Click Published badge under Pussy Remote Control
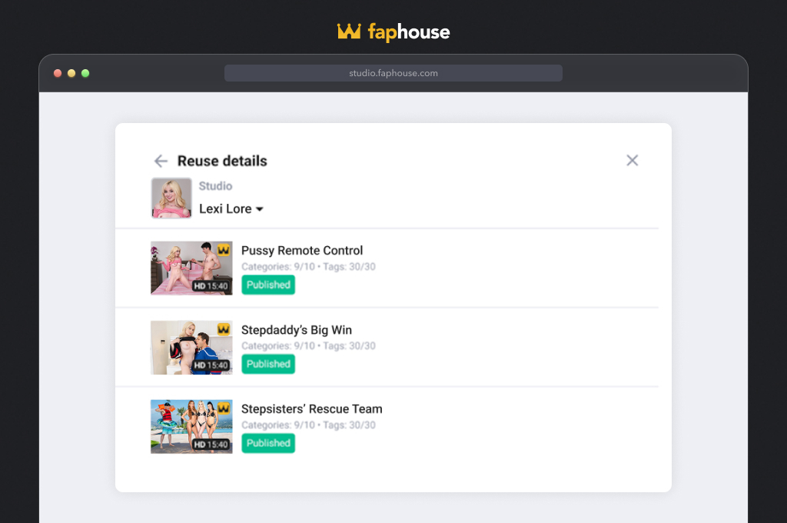The image size is (787, 523). (x=268, y=285)
